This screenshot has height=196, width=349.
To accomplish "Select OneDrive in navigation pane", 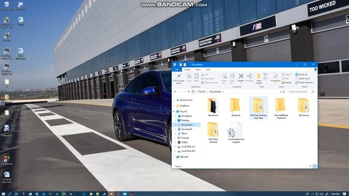I will click(x=184, y=106).
